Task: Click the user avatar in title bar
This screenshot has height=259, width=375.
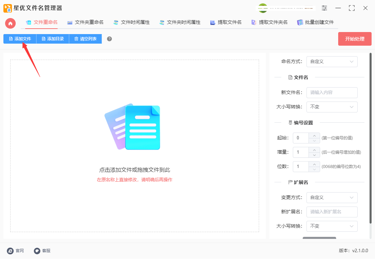Action: [x=262, y=8]
